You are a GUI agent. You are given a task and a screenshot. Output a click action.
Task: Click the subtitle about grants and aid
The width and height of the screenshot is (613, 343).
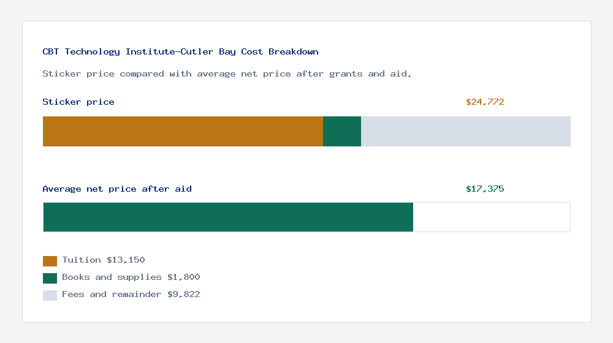tap(227, 74)
